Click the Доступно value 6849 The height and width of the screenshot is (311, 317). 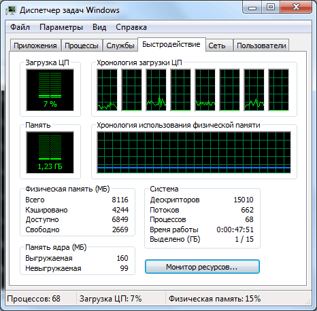(120, 219)
